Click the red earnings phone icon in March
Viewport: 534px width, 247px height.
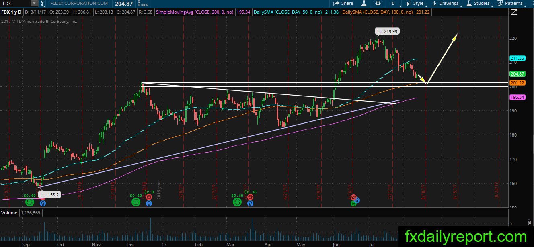tap(250, 197)
